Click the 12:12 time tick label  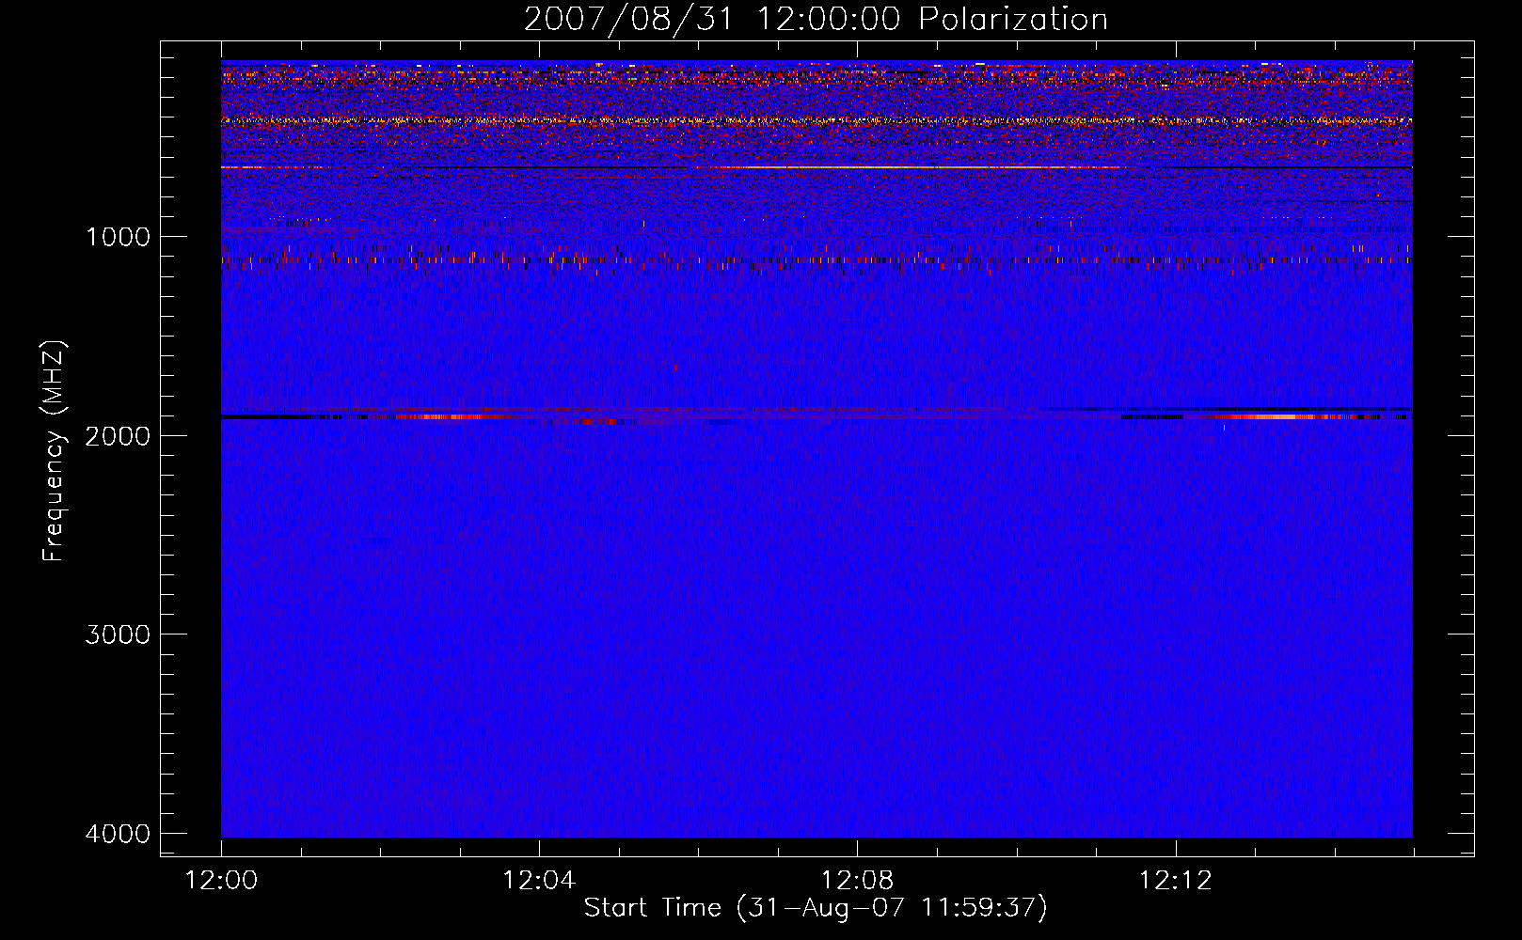1175,881
